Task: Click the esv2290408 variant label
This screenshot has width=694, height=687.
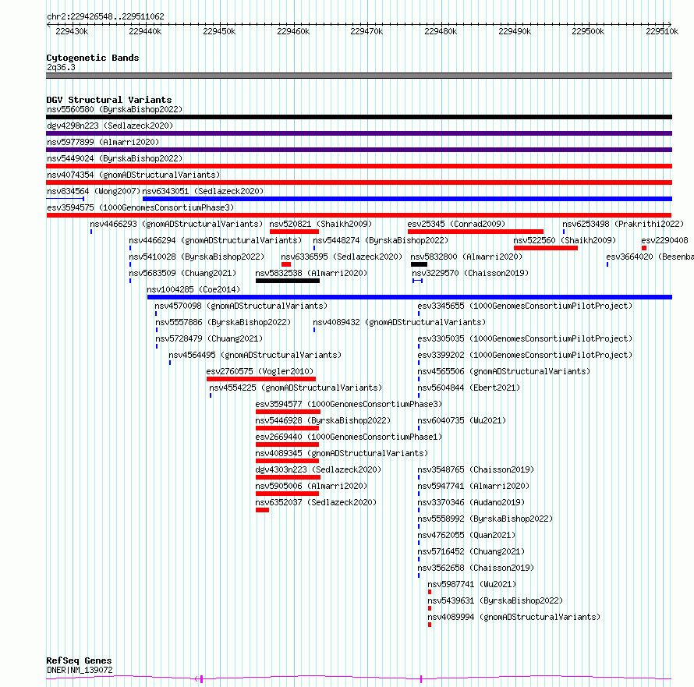Action: point(665,240)
